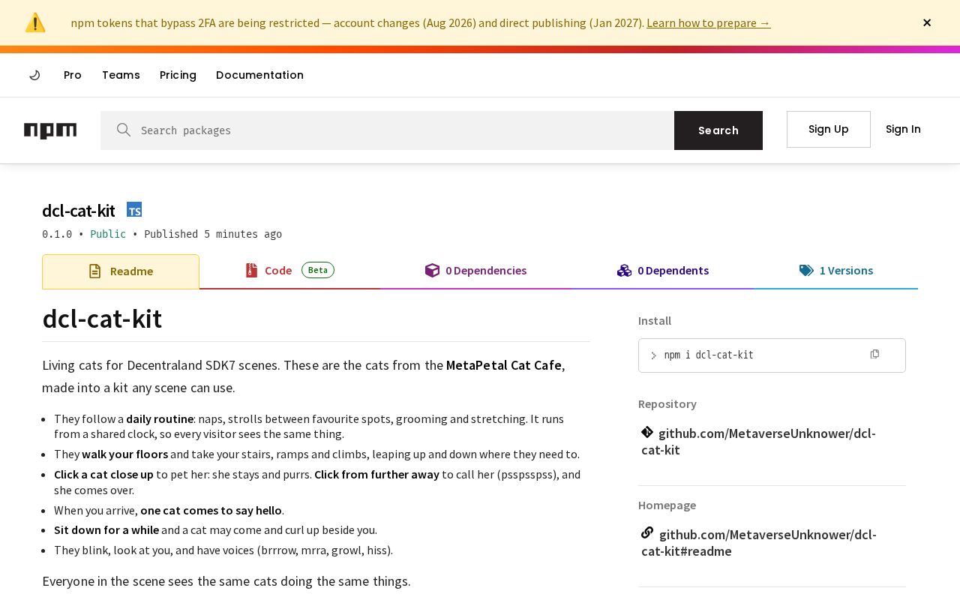960x600 pixels.
Task: Click the magnifying glass search icon
Action: (124, 130)
